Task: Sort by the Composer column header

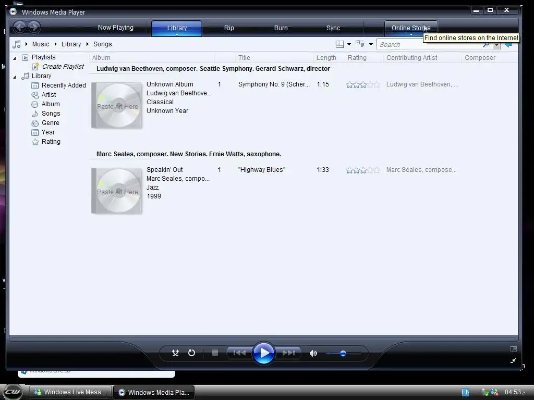Action: (x=490, y=58)
